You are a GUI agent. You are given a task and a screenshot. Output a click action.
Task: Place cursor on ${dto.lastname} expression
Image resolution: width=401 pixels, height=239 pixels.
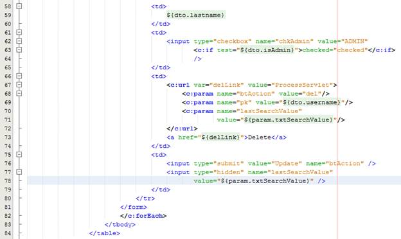[x=195, y=15]
